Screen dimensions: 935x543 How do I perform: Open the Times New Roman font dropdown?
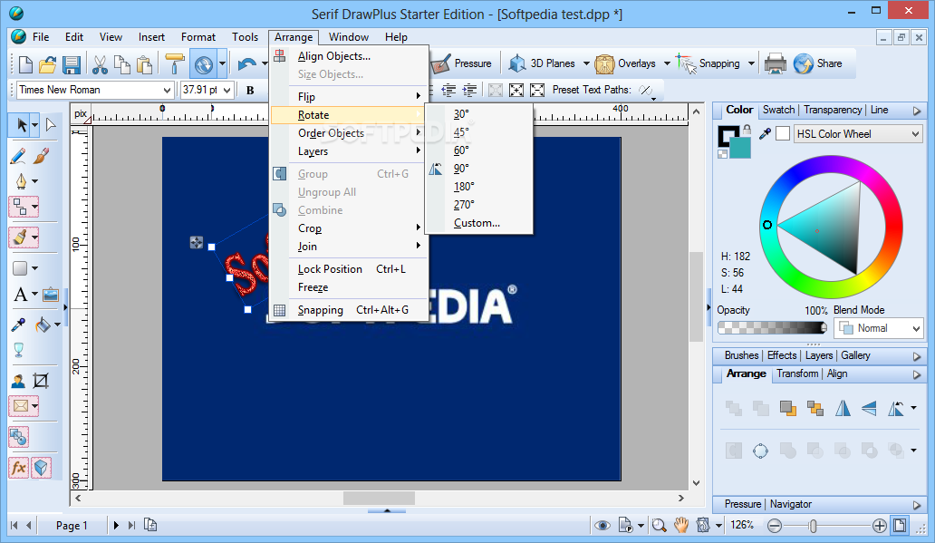(167, 90)
